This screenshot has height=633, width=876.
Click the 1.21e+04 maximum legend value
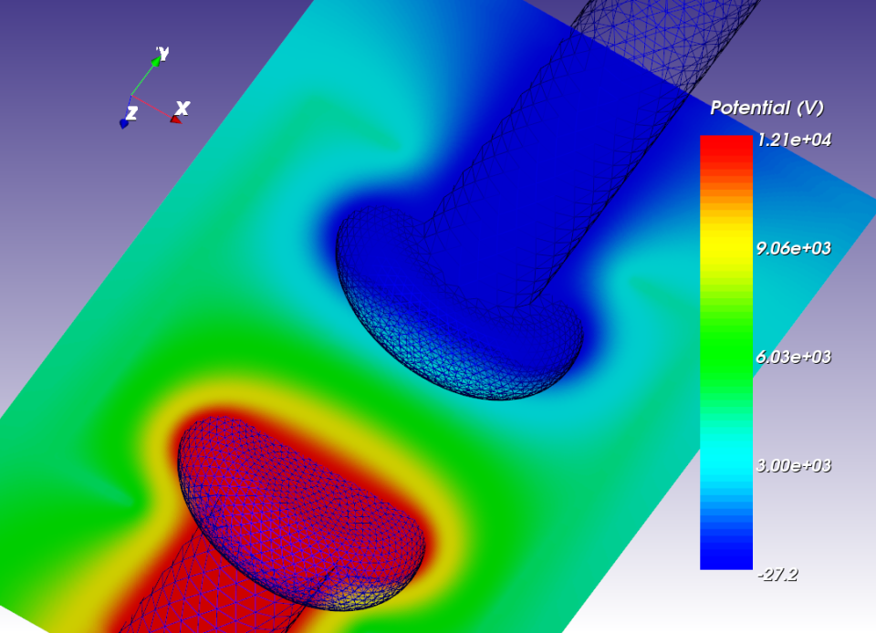coord(794,140)
